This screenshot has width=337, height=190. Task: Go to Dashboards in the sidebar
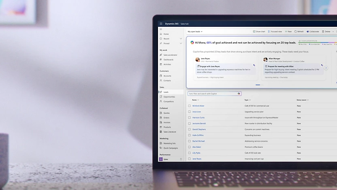click(168, 60)
